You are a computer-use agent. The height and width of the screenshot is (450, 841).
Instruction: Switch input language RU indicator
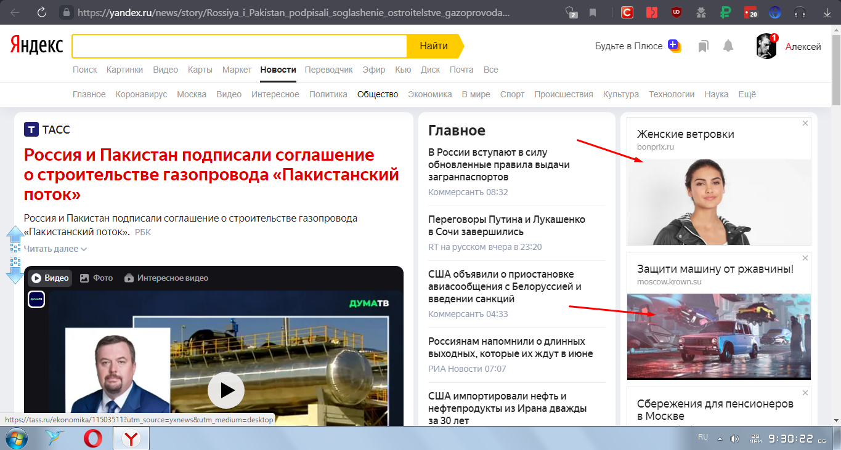tap(703, 437)
